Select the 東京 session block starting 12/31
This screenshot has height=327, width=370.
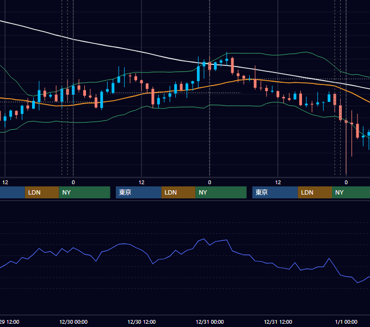(275, 192)
